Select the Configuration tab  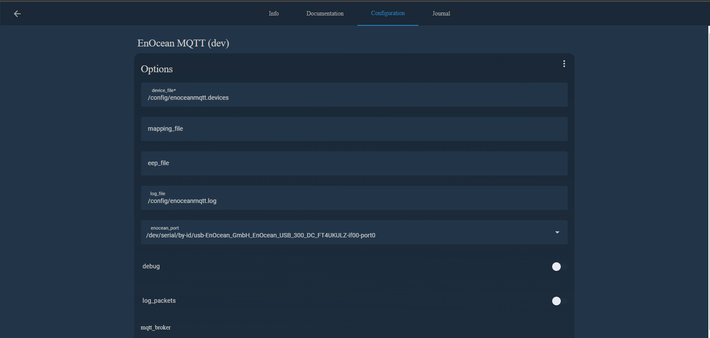[387, 13]
